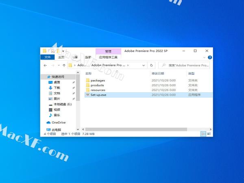This screenshot has height=183, width=244.
Task: Click date cell in the Set-up.exe row
Action: point(164,95)
